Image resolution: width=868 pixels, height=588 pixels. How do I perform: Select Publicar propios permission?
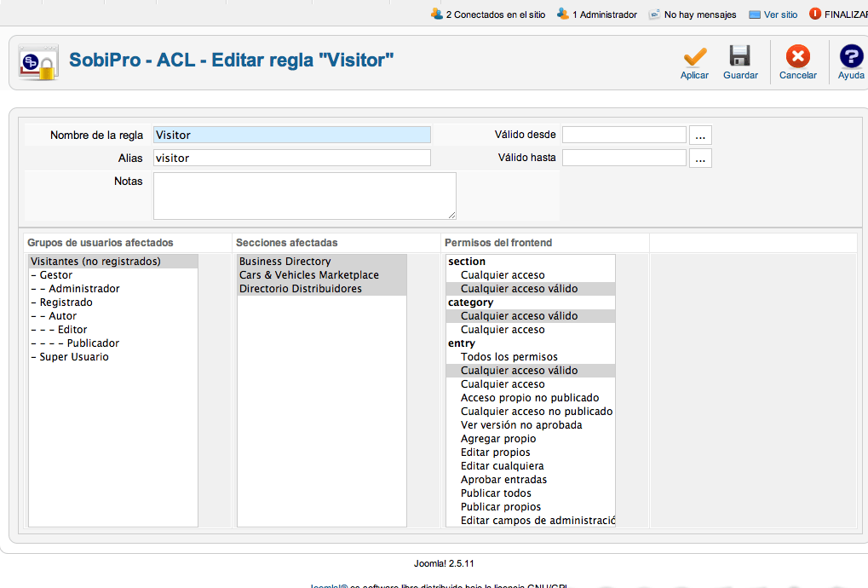pyautogui.click(x=531, y=506)
